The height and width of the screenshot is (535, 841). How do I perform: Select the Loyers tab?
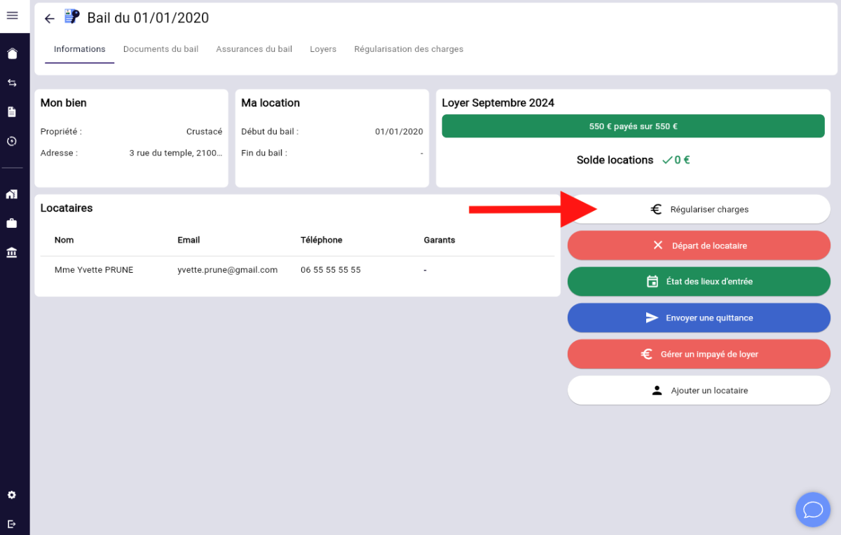(323, 49)
